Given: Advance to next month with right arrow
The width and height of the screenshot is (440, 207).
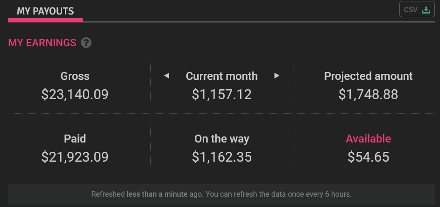Looking at the screenshot, I should pyautogui.click(x=277, y=76).
